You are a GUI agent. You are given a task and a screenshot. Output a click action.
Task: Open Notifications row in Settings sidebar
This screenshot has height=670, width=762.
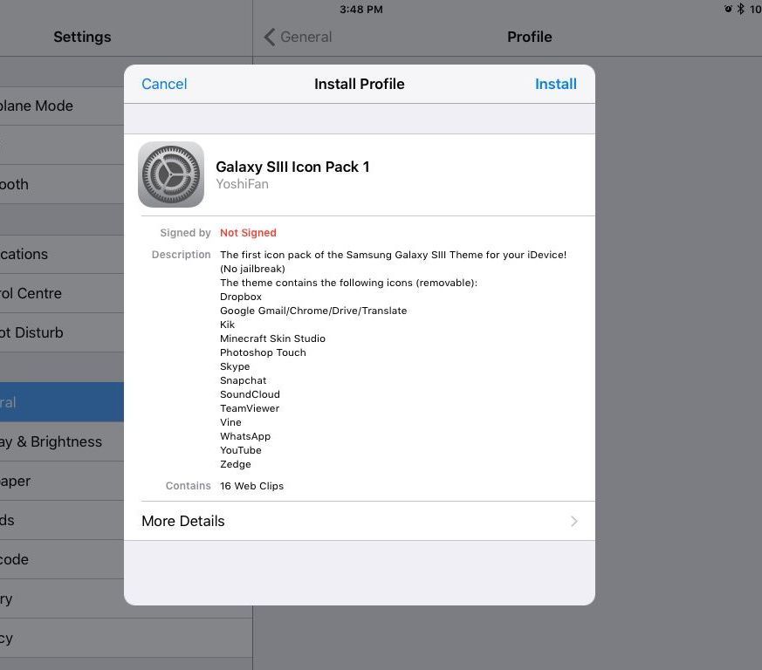point(62,254)
